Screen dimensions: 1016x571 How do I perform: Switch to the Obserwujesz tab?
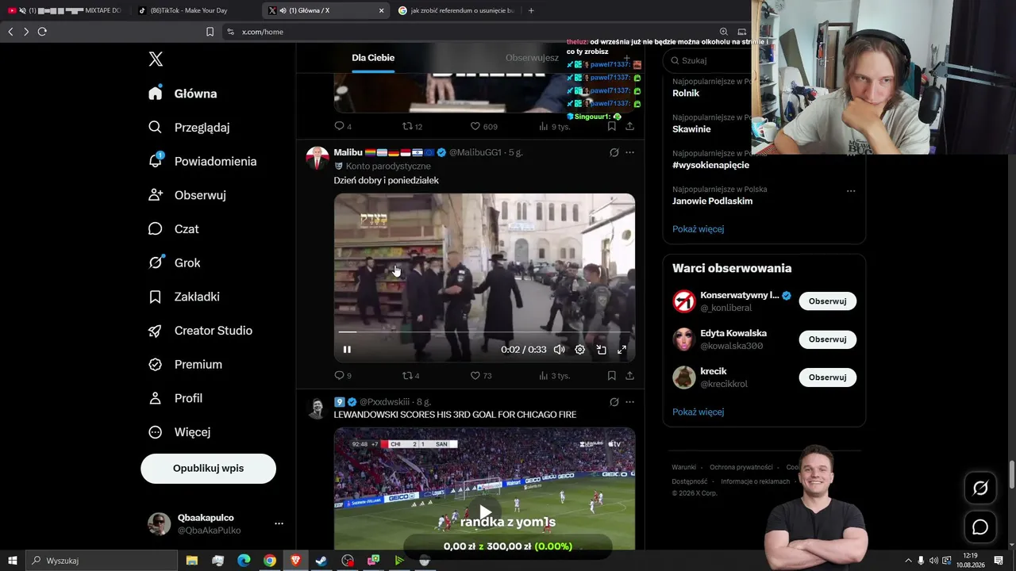pyautogui.click(x=532, y=58)
